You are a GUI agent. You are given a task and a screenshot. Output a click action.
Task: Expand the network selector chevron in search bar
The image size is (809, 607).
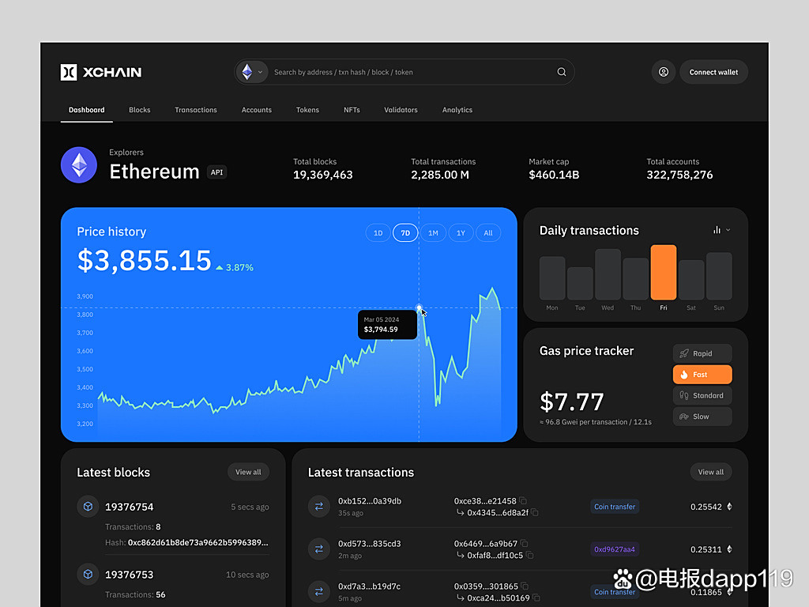(261, 72)
